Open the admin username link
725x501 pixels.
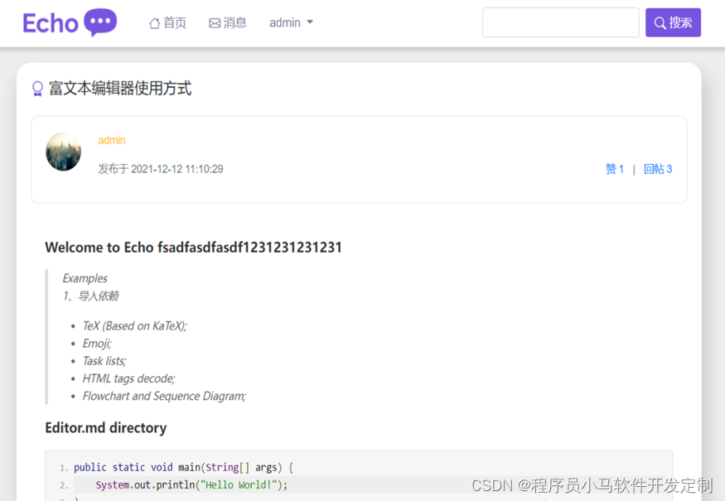[112, 140]
